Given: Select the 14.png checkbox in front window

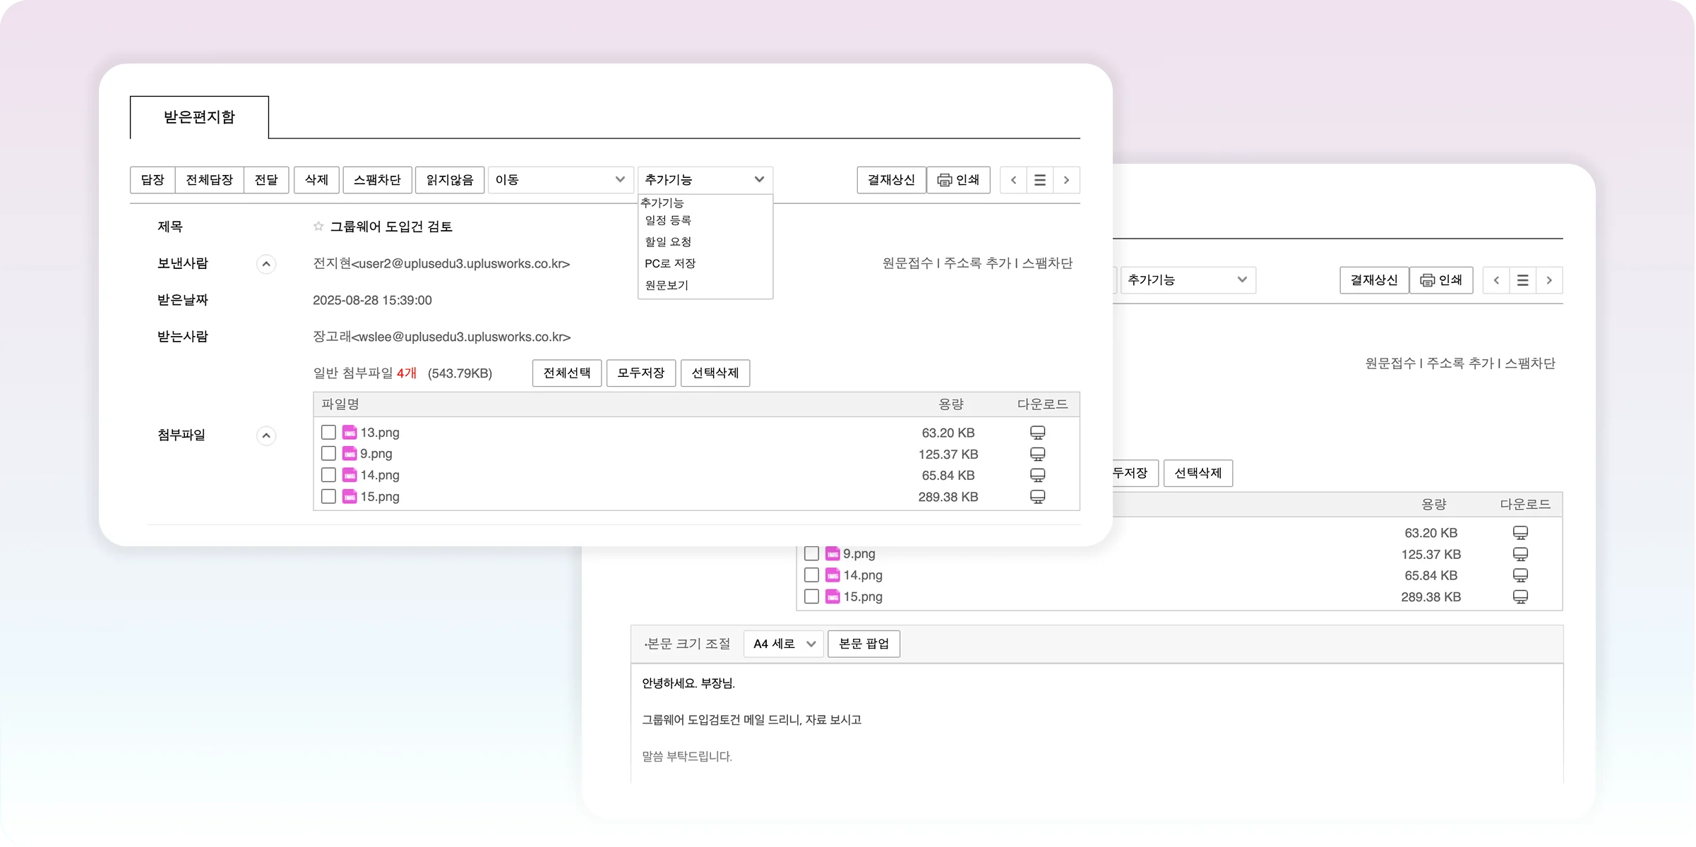Looking at the screenshot, I should pyautogui.click(x=328, y=475).
